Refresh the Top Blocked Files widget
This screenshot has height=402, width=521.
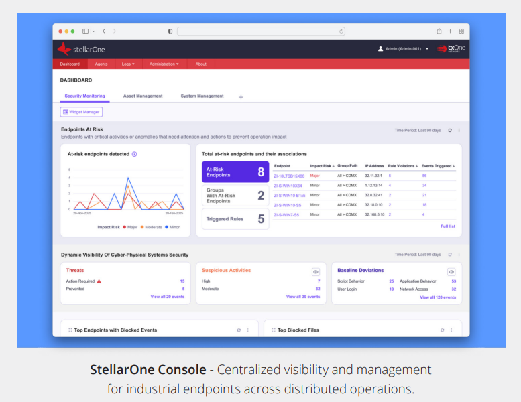tap(442, 330)
